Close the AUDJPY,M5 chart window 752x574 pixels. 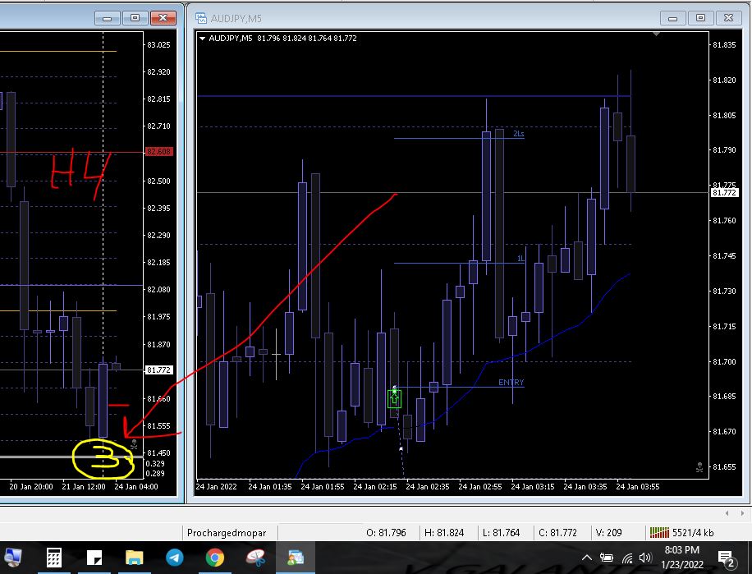click(728, 18)
